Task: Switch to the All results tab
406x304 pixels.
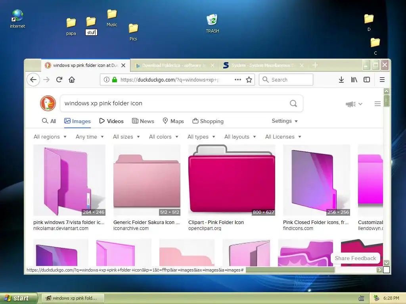Action: pos(49,121)
